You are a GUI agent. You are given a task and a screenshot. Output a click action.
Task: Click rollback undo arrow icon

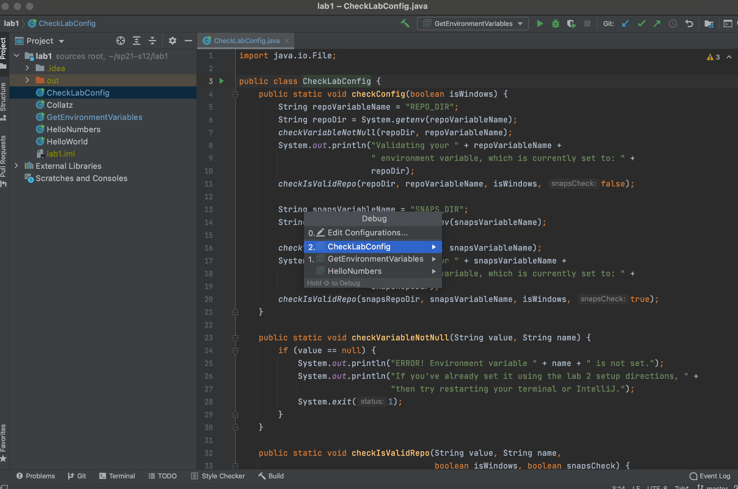pos(689,24)
